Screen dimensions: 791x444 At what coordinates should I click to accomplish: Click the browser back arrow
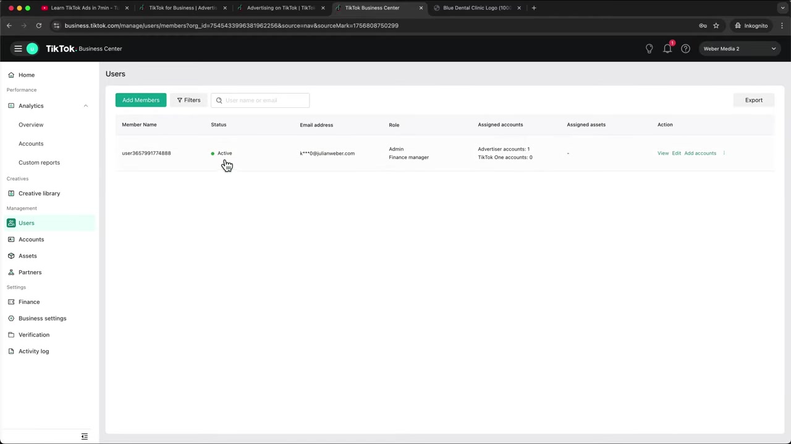[9, 26]
